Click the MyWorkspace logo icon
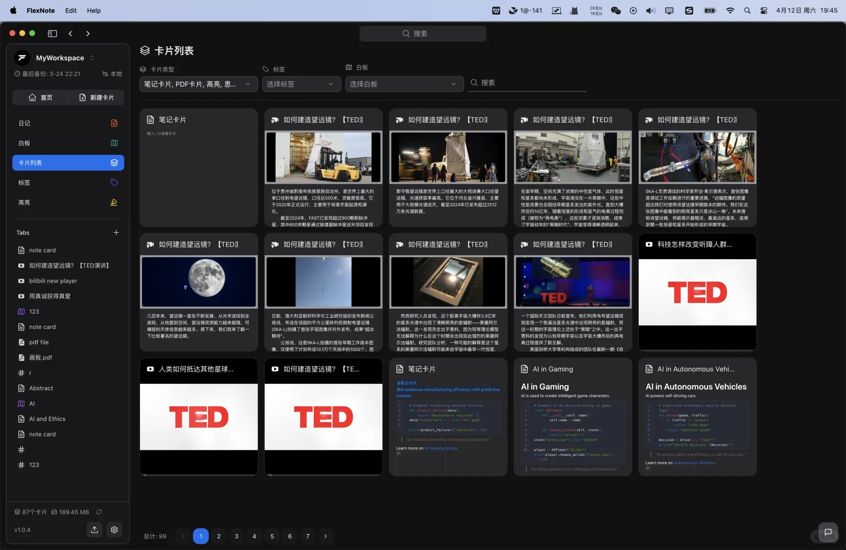Viewport: 846px width, 550px height. (22, 58)
